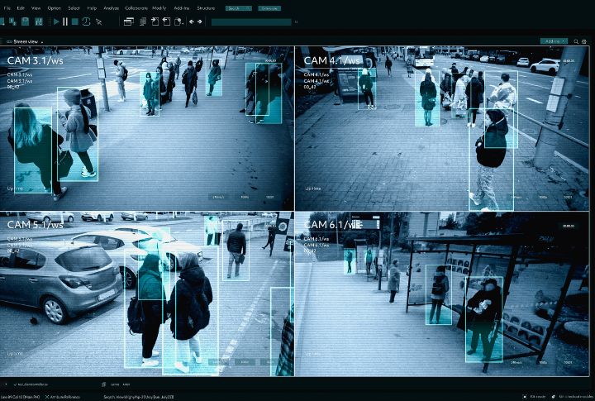Click the search magnifier icon at right
The width and height of the screenshot is (595, 401).
576,40
